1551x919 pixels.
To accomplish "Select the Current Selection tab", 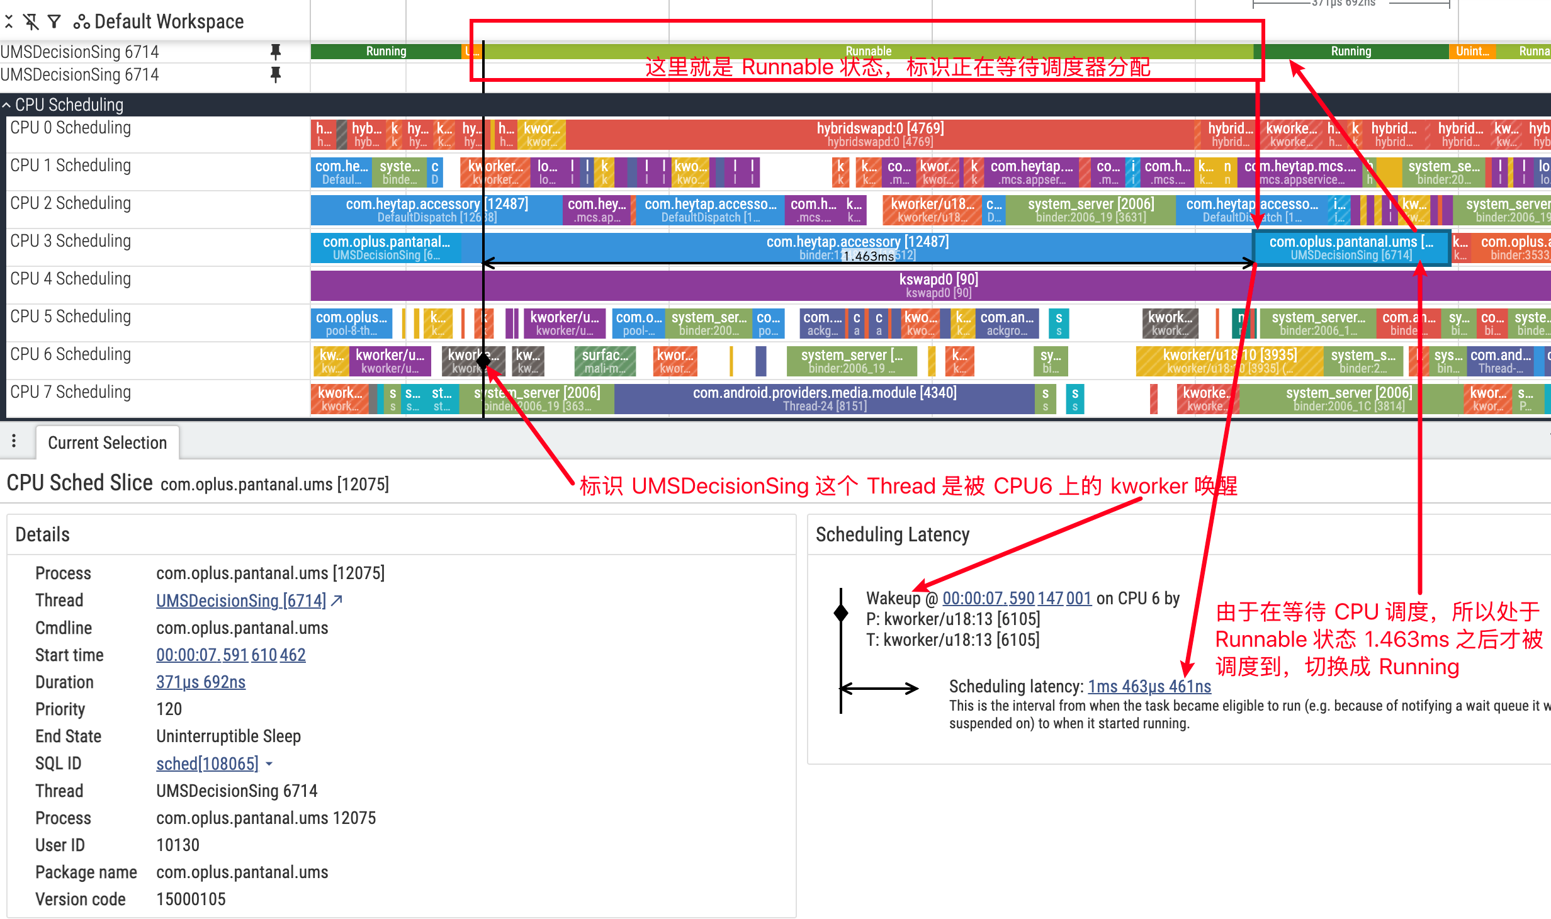I will (107, 443).
